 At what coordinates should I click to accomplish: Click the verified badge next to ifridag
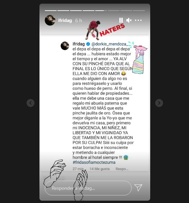[88, 44]
